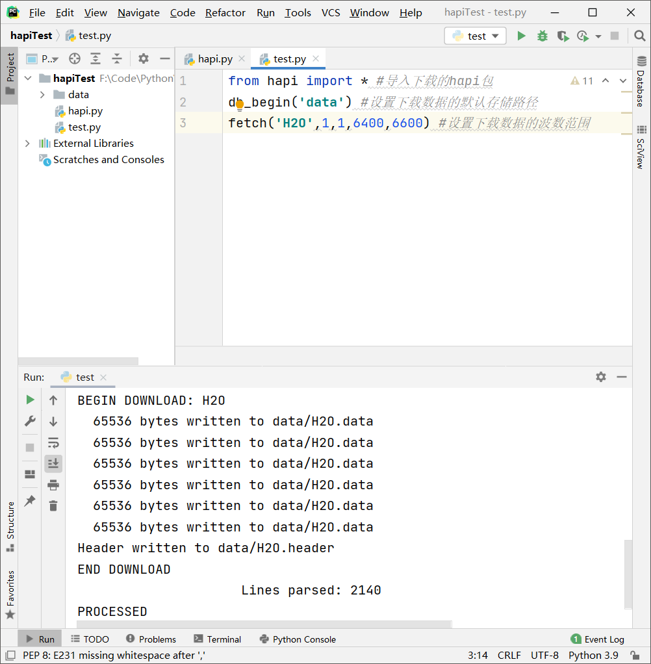Run test with coverage icon
The height and width of the screenshot is (664, 651).
click(563, 36)
